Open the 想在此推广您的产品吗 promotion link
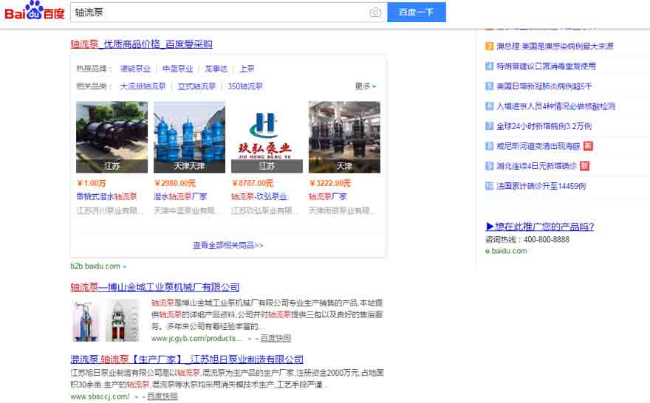 (539, 227)
